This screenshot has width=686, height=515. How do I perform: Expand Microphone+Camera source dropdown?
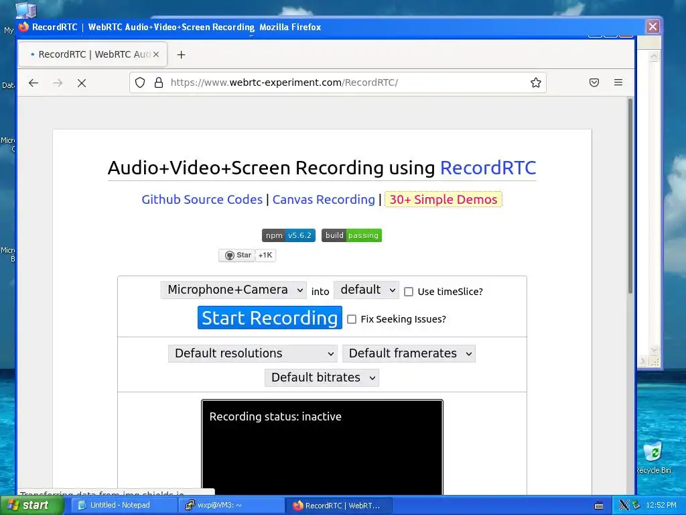pyautogui.click(x=233, y=290)
